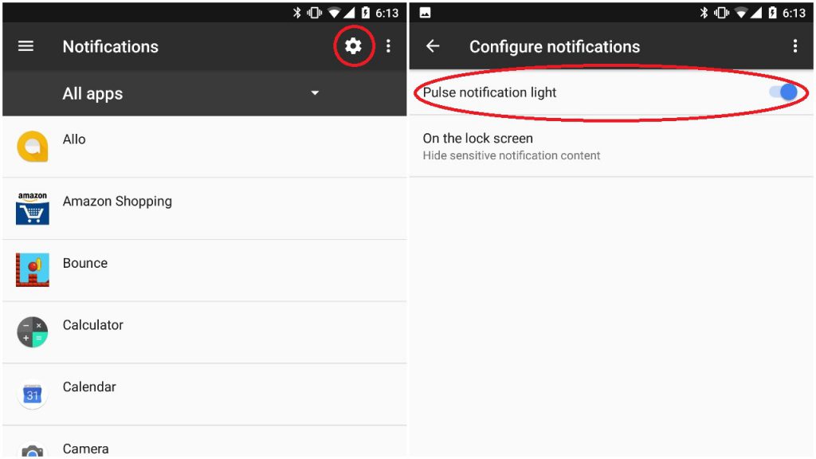Tap the Allo app icon
This screenshot has width=816, height=459.
pos(32,147)
